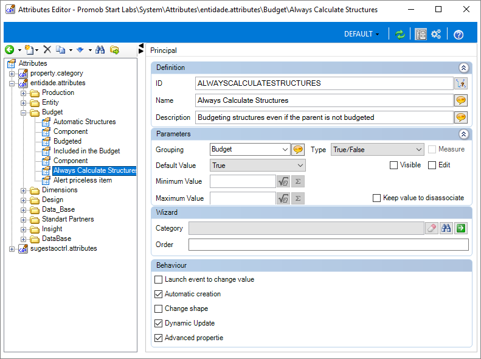Open the DEFAULT menu in blue bar
Viewport: 481px width, 359px height.
click(361, 34)
